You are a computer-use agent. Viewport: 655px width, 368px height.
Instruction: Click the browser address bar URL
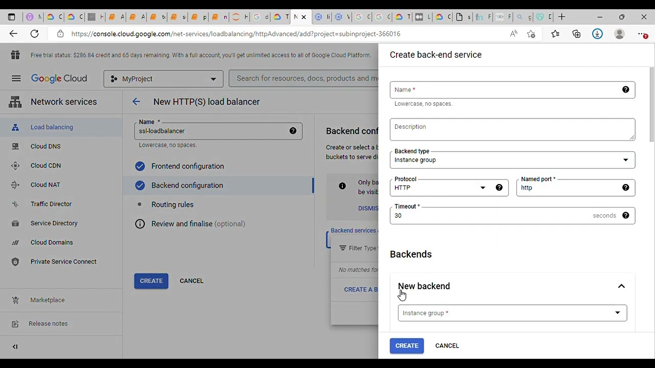click(236, 34)
